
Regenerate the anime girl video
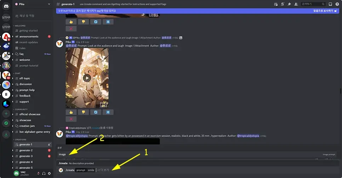tap(96, 112)
